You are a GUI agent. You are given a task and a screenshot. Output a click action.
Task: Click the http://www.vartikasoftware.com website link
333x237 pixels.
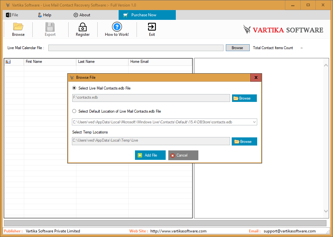point(178,231)
